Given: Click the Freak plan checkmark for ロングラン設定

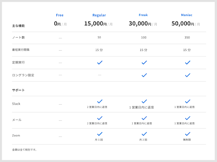Looking at the screenshot, I should click(144, 75).
